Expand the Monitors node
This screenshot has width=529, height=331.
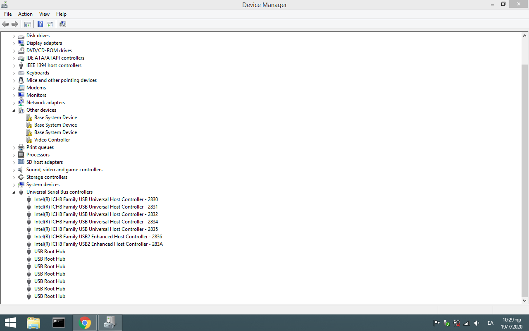pos(14,96)
